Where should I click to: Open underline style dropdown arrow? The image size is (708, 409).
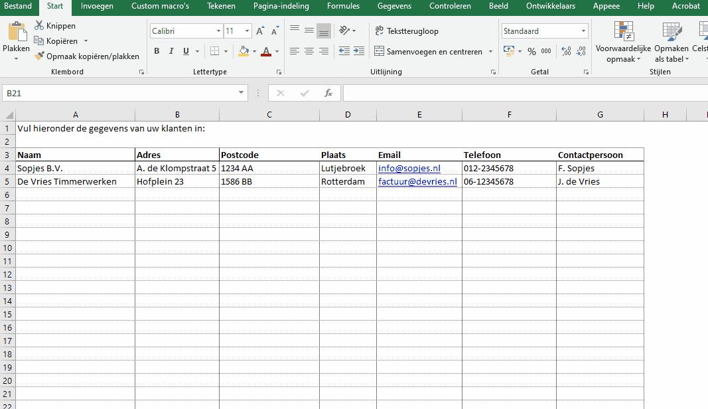[x=197, y=52]
